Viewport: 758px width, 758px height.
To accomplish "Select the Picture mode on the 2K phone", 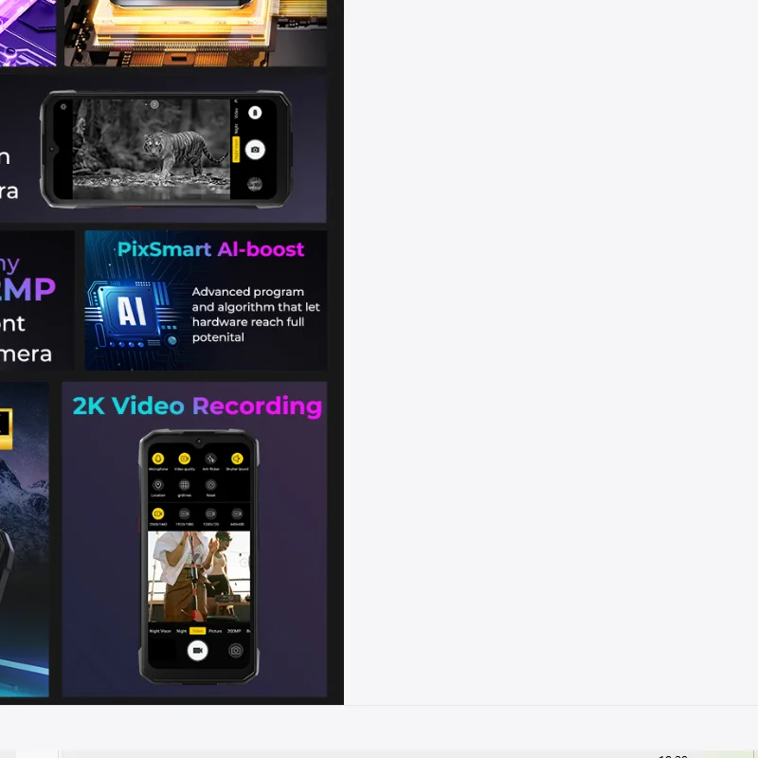I will click(215, 631).
